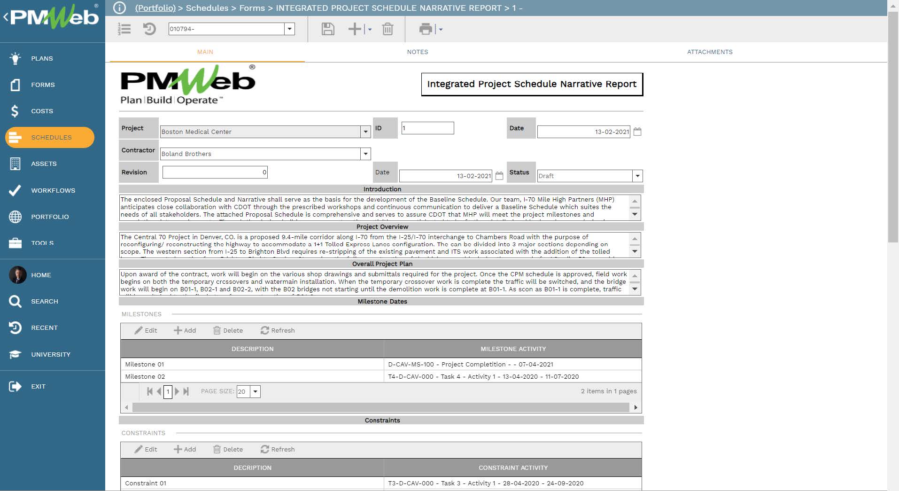This screenshot has width=899, height=491.
Task: Click Add in the Milestones toolbar
Action: point(185,330)
